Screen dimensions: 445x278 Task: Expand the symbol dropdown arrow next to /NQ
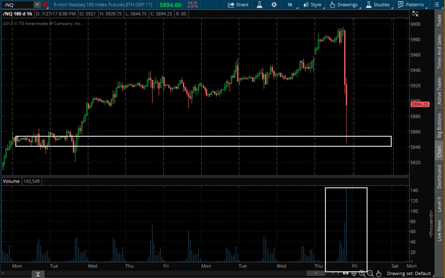[37, 5]
